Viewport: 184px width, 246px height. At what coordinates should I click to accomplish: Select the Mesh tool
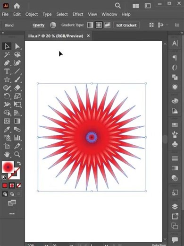[7, 121]
